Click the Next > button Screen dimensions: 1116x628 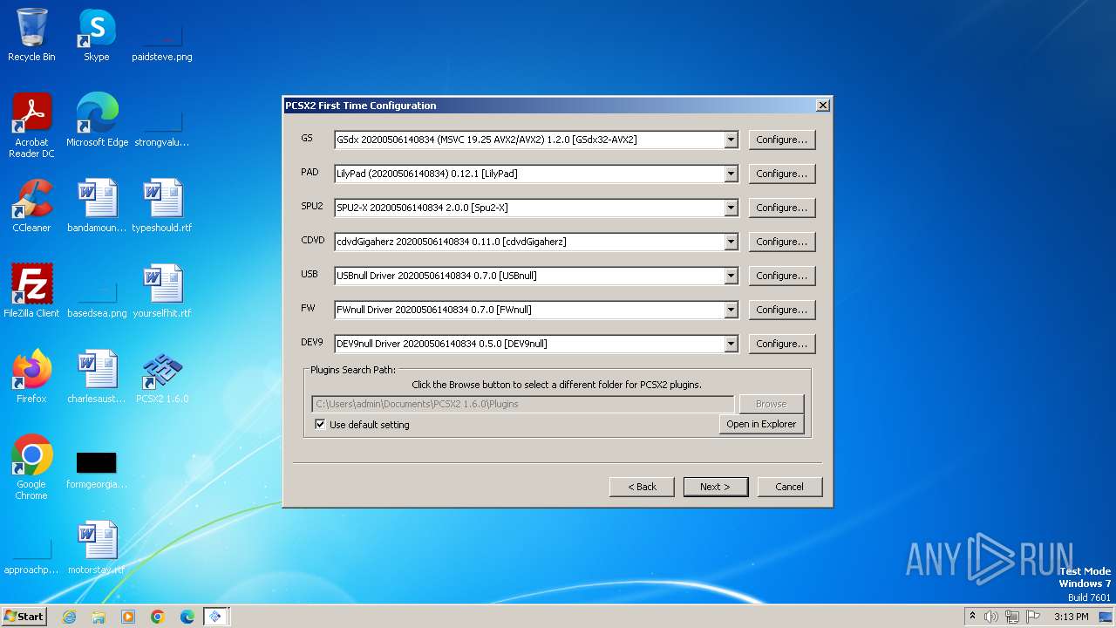715,487
